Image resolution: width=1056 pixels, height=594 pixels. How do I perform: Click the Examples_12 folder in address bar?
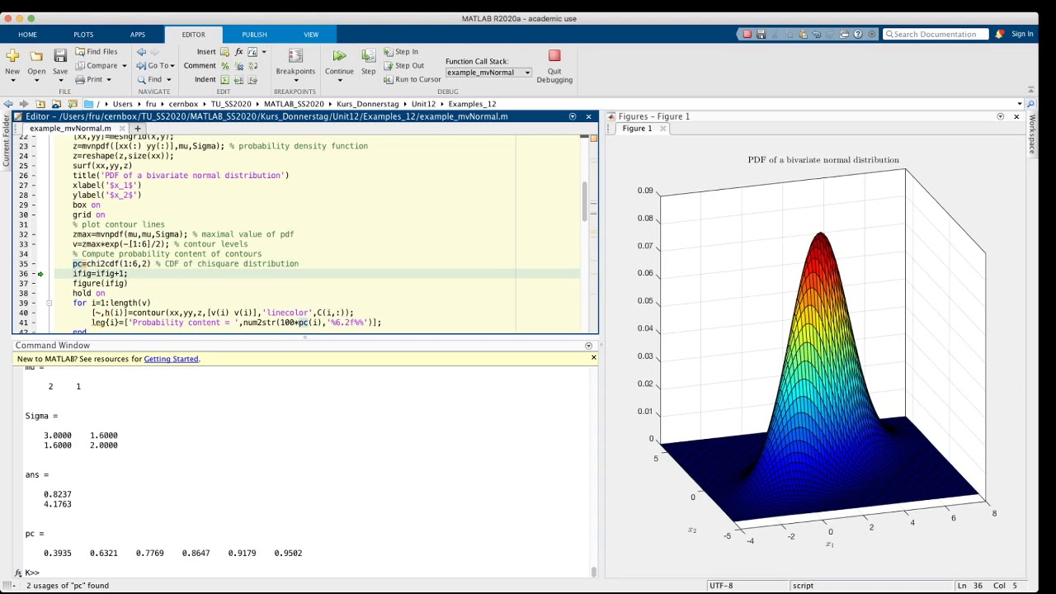pos(472,104)
